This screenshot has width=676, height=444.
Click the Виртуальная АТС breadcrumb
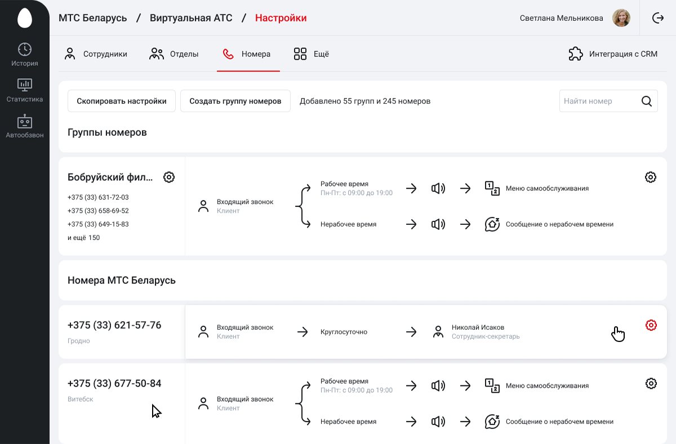pyautogui.click(x=191, y=18)
